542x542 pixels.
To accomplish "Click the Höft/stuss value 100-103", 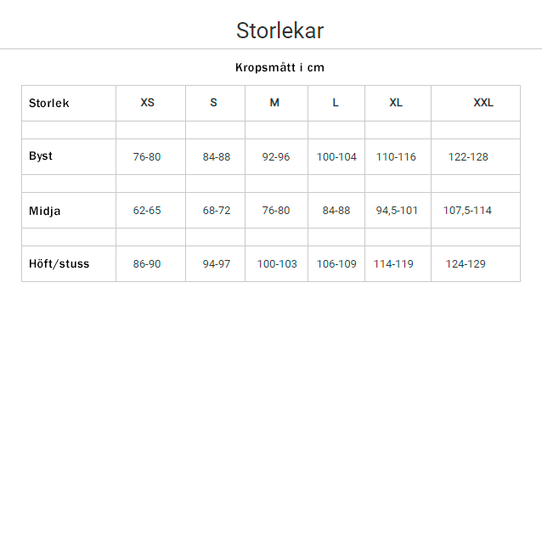I will pos(277,264).
